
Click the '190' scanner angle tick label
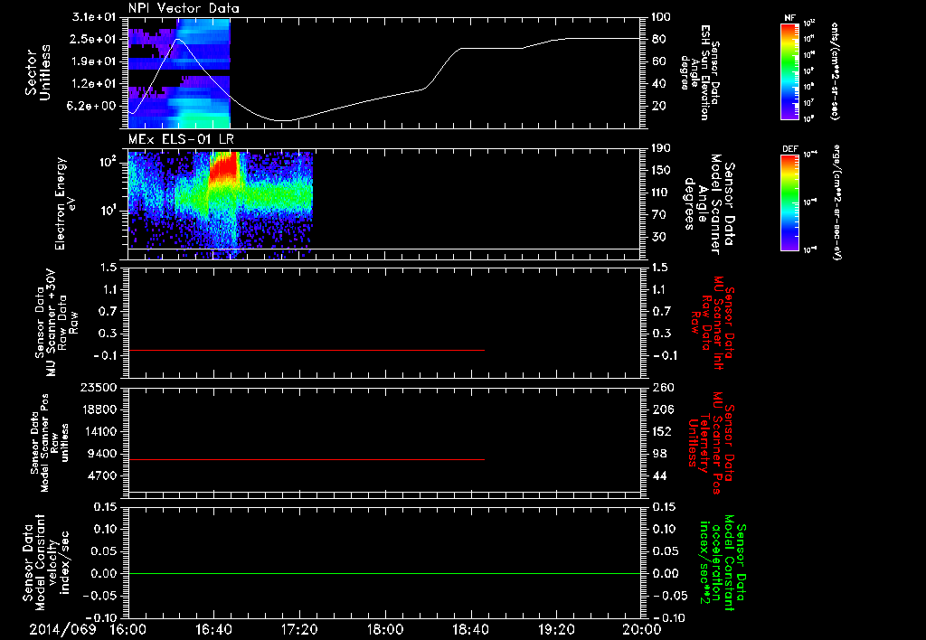click(661, 148)
